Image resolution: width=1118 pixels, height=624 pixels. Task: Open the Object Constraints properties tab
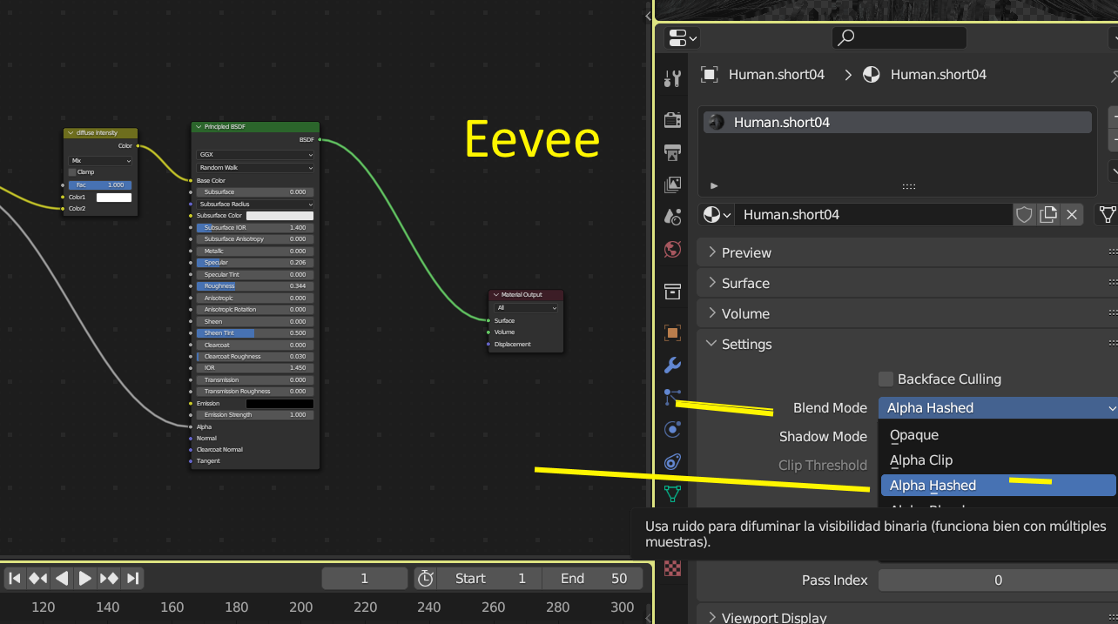tap(672, 462)
